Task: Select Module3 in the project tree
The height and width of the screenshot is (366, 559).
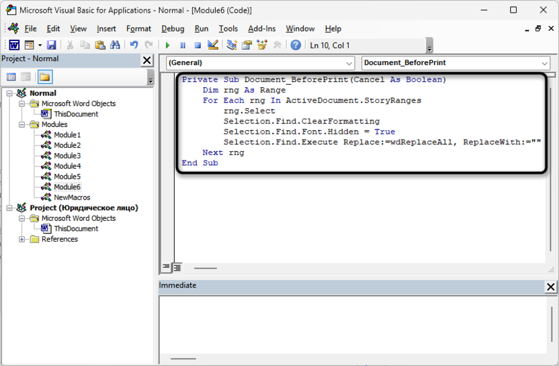Action: click(67, 156)
